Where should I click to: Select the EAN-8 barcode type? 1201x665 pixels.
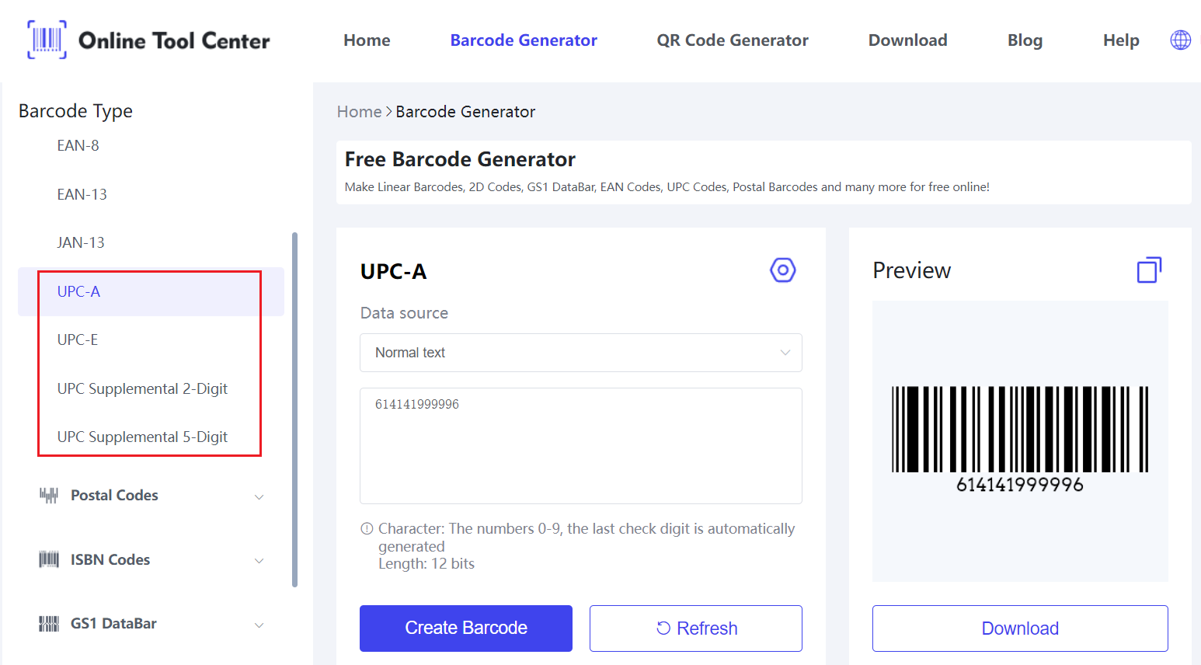pos(78,145)
